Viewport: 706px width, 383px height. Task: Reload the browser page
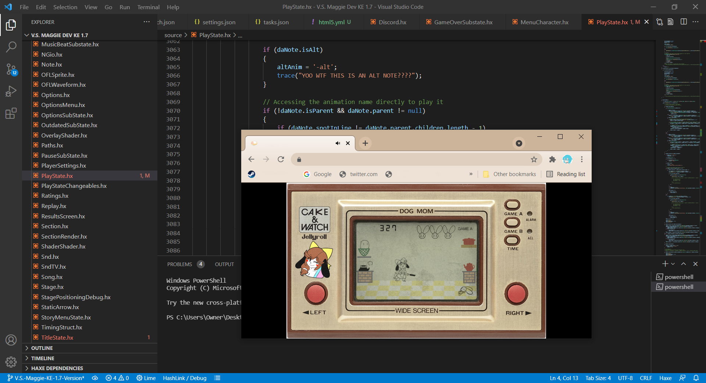281,160
